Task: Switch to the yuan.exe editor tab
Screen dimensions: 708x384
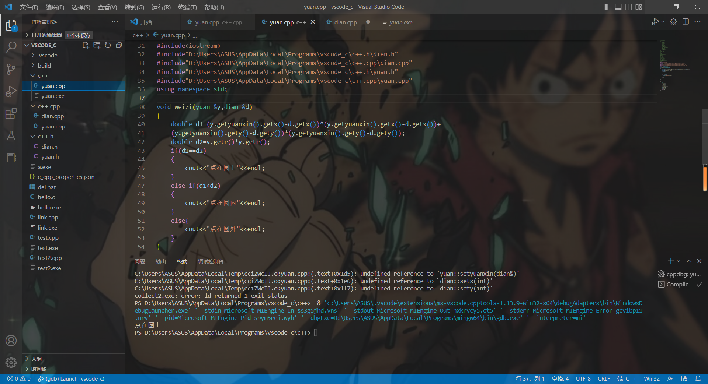Action: [401, 22]
